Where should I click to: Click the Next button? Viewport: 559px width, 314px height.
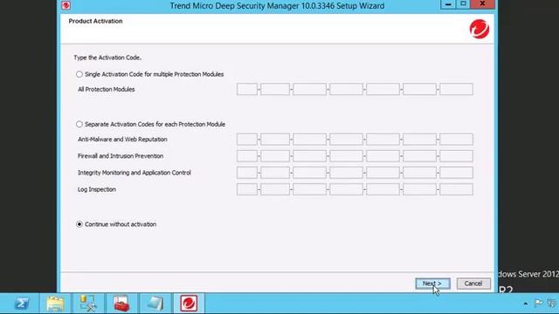432,283
